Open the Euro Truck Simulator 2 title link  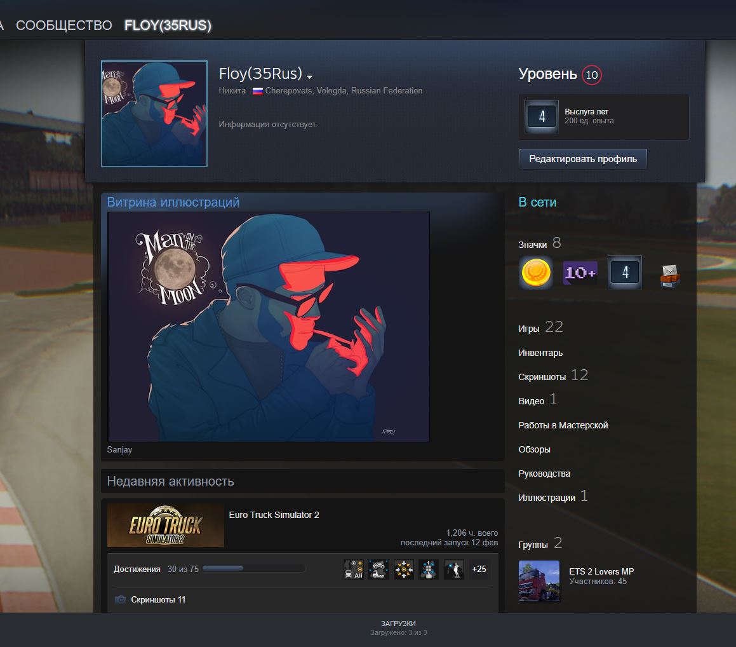point(274,515)
